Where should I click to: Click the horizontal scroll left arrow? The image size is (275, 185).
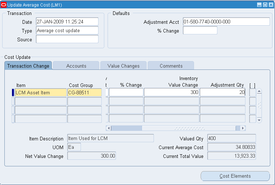108,128
